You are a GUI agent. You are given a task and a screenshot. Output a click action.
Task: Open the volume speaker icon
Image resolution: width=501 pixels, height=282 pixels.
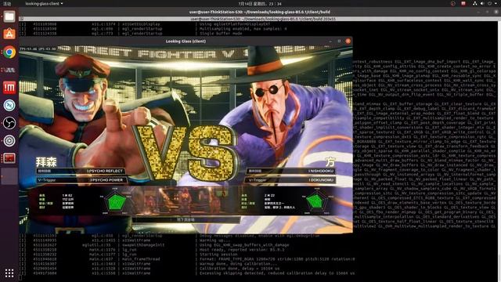pyautogui.click(x=482, y=3)
